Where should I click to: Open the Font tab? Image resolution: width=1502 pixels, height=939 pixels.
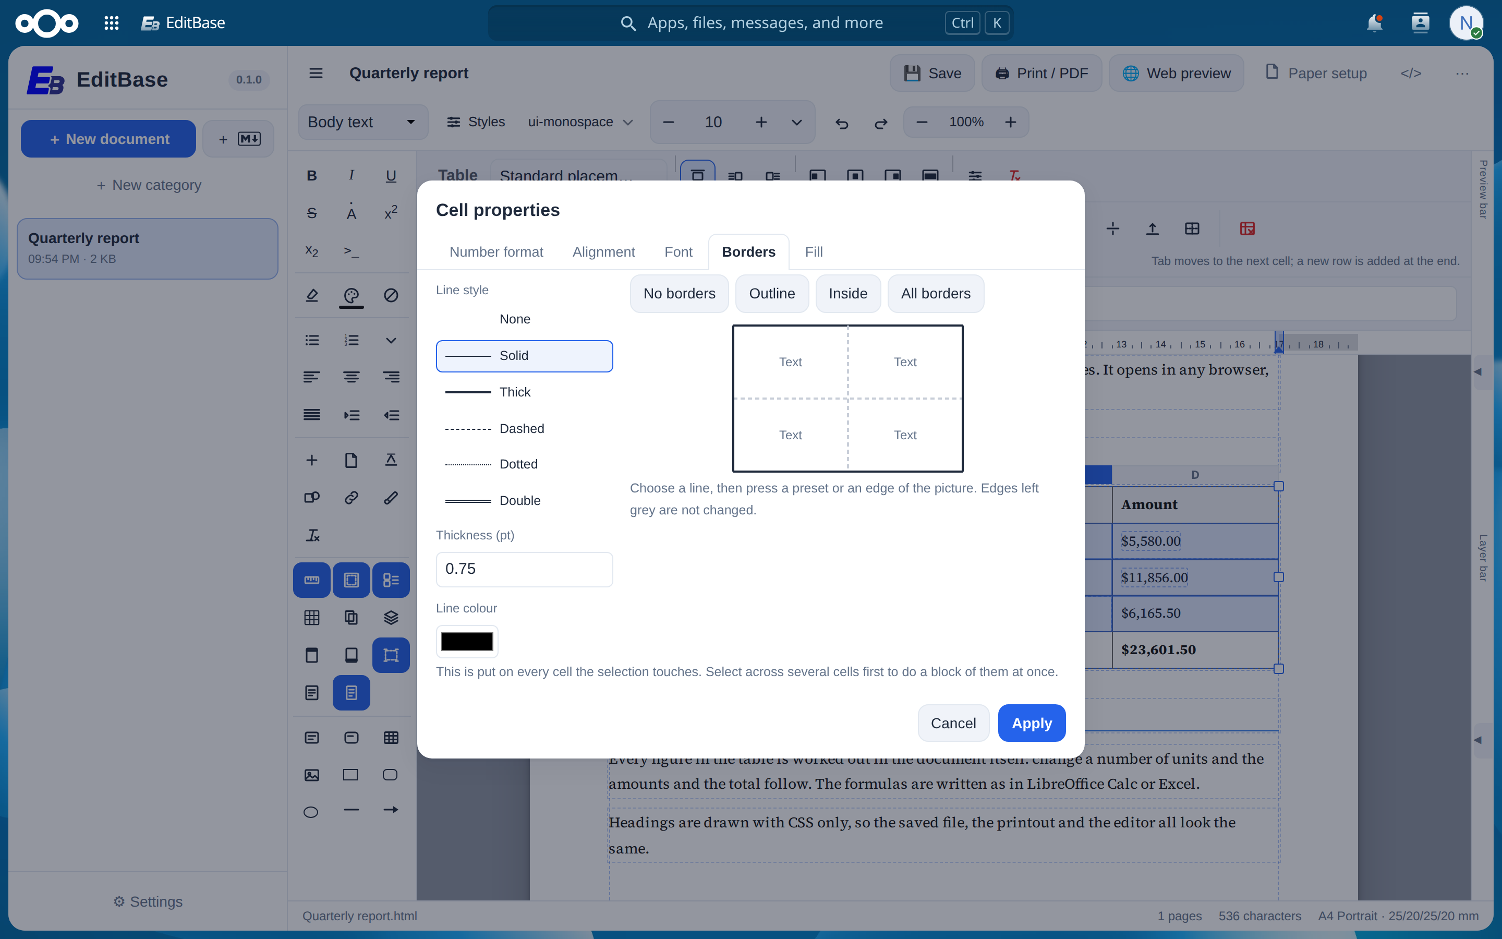678,251
